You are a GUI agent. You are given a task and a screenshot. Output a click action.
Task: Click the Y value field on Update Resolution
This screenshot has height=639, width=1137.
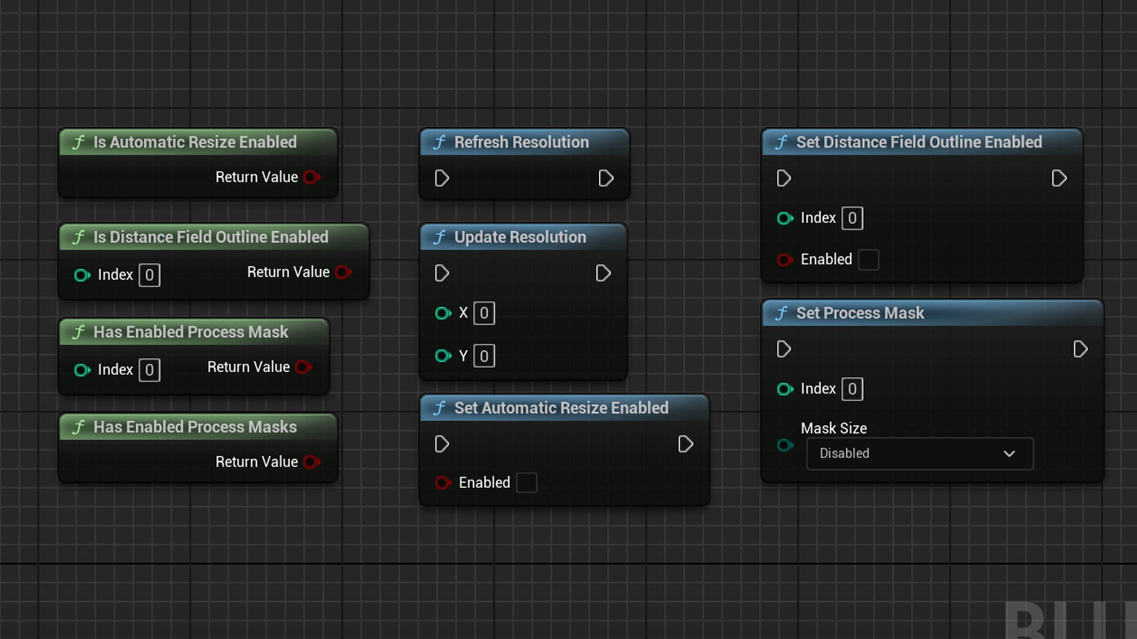tap(484, 356)
